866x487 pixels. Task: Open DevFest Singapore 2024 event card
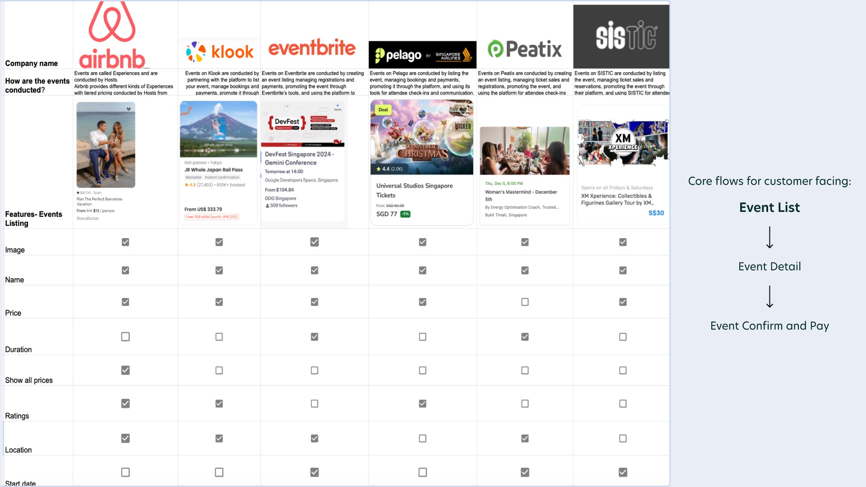pos(299,158)
